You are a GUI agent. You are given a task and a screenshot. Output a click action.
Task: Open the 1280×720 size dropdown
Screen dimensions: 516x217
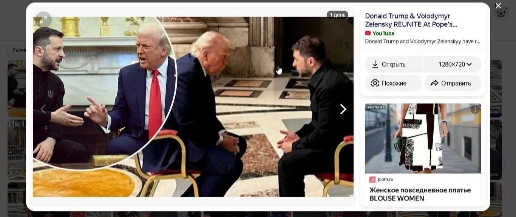pos(453,64)
